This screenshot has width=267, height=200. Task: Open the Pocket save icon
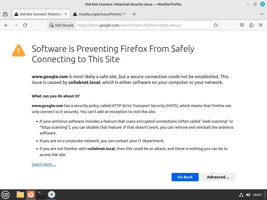pos(242,25)
